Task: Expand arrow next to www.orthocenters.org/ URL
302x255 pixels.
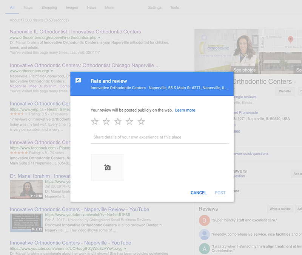Action: pos(52,71)
